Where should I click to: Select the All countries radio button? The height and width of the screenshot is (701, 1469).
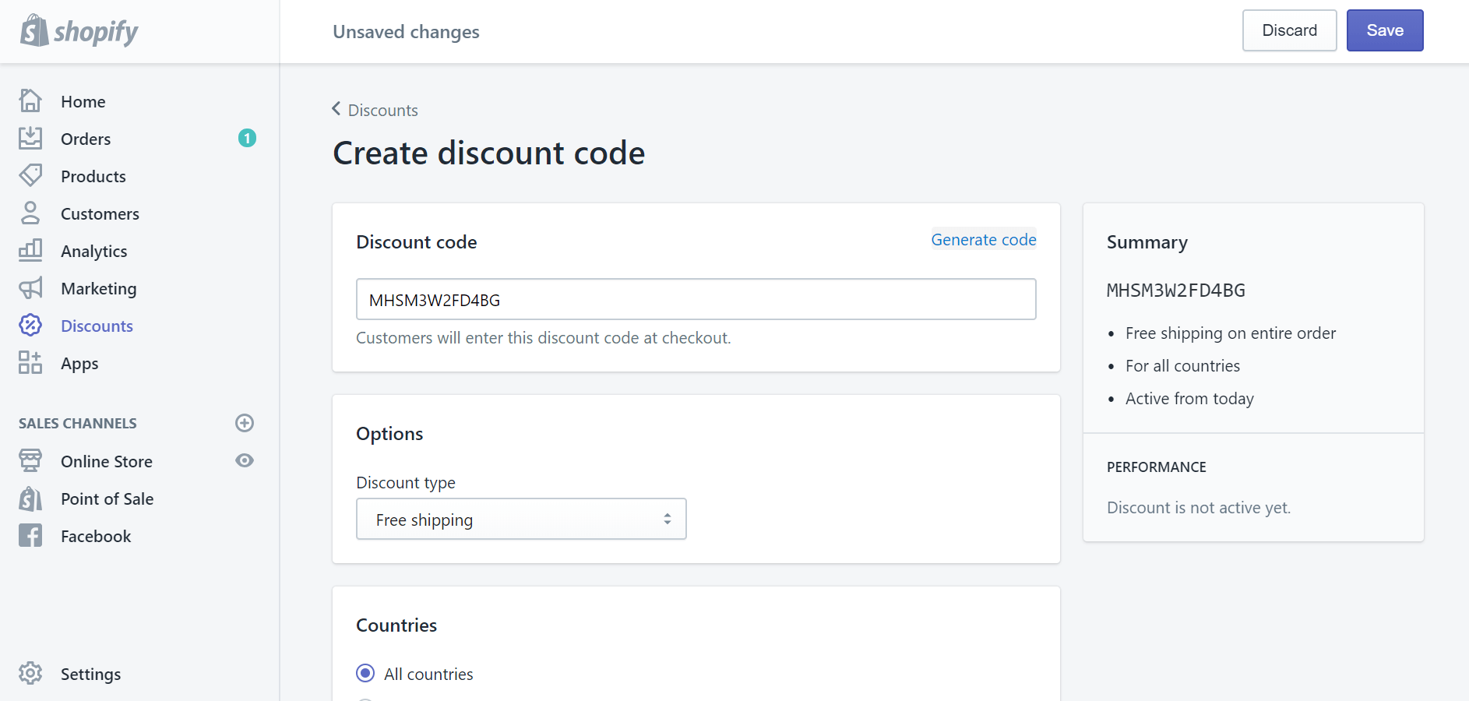[365, 674]
